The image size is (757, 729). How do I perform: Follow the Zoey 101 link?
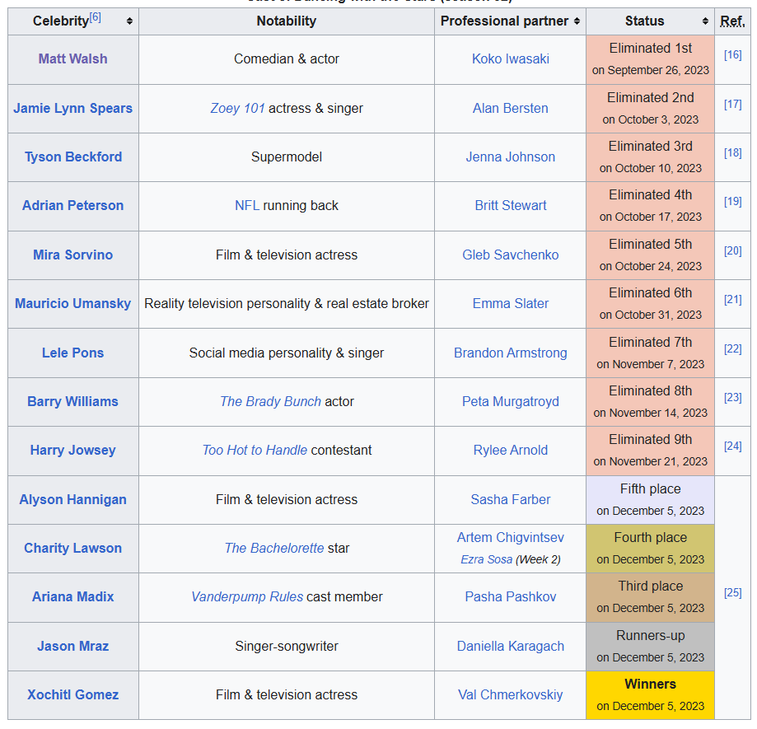click(x=237, y=108)
